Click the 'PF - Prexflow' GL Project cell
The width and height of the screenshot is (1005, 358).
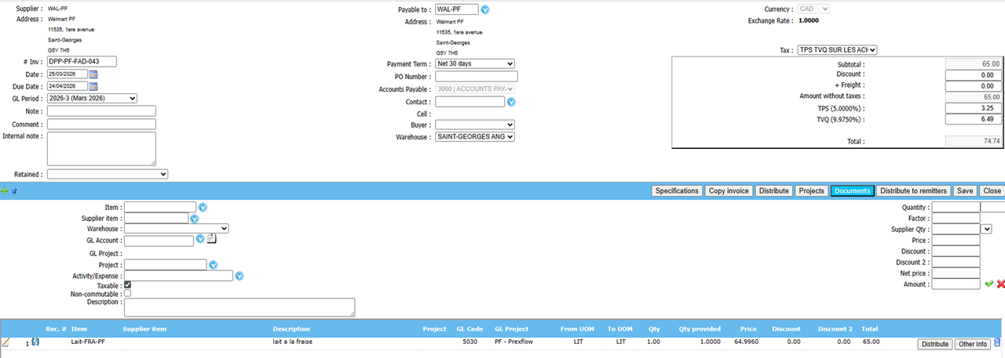click(512, 342)
